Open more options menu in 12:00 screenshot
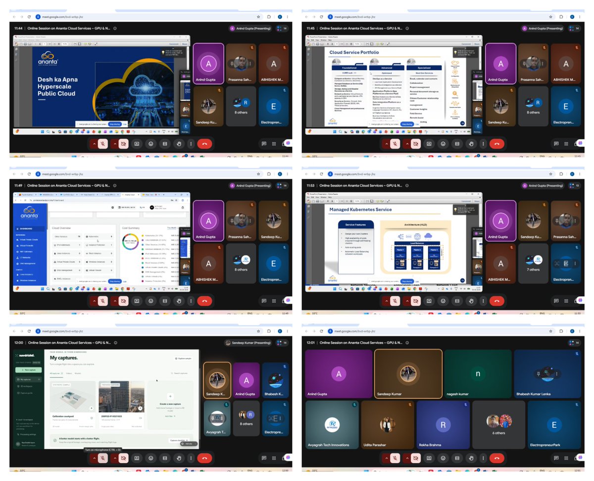Viewport: 594px width, 481px height. pyautogui.click(x=190, y=459)
